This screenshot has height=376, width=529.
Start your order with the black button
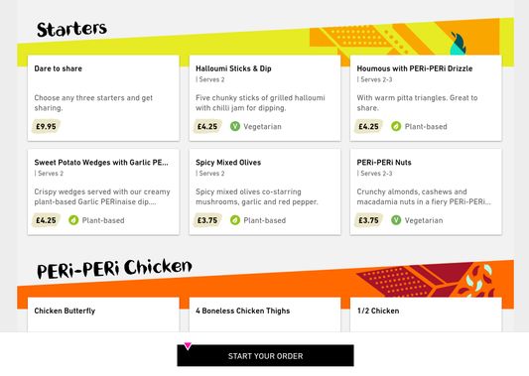(x=266, y=355)
